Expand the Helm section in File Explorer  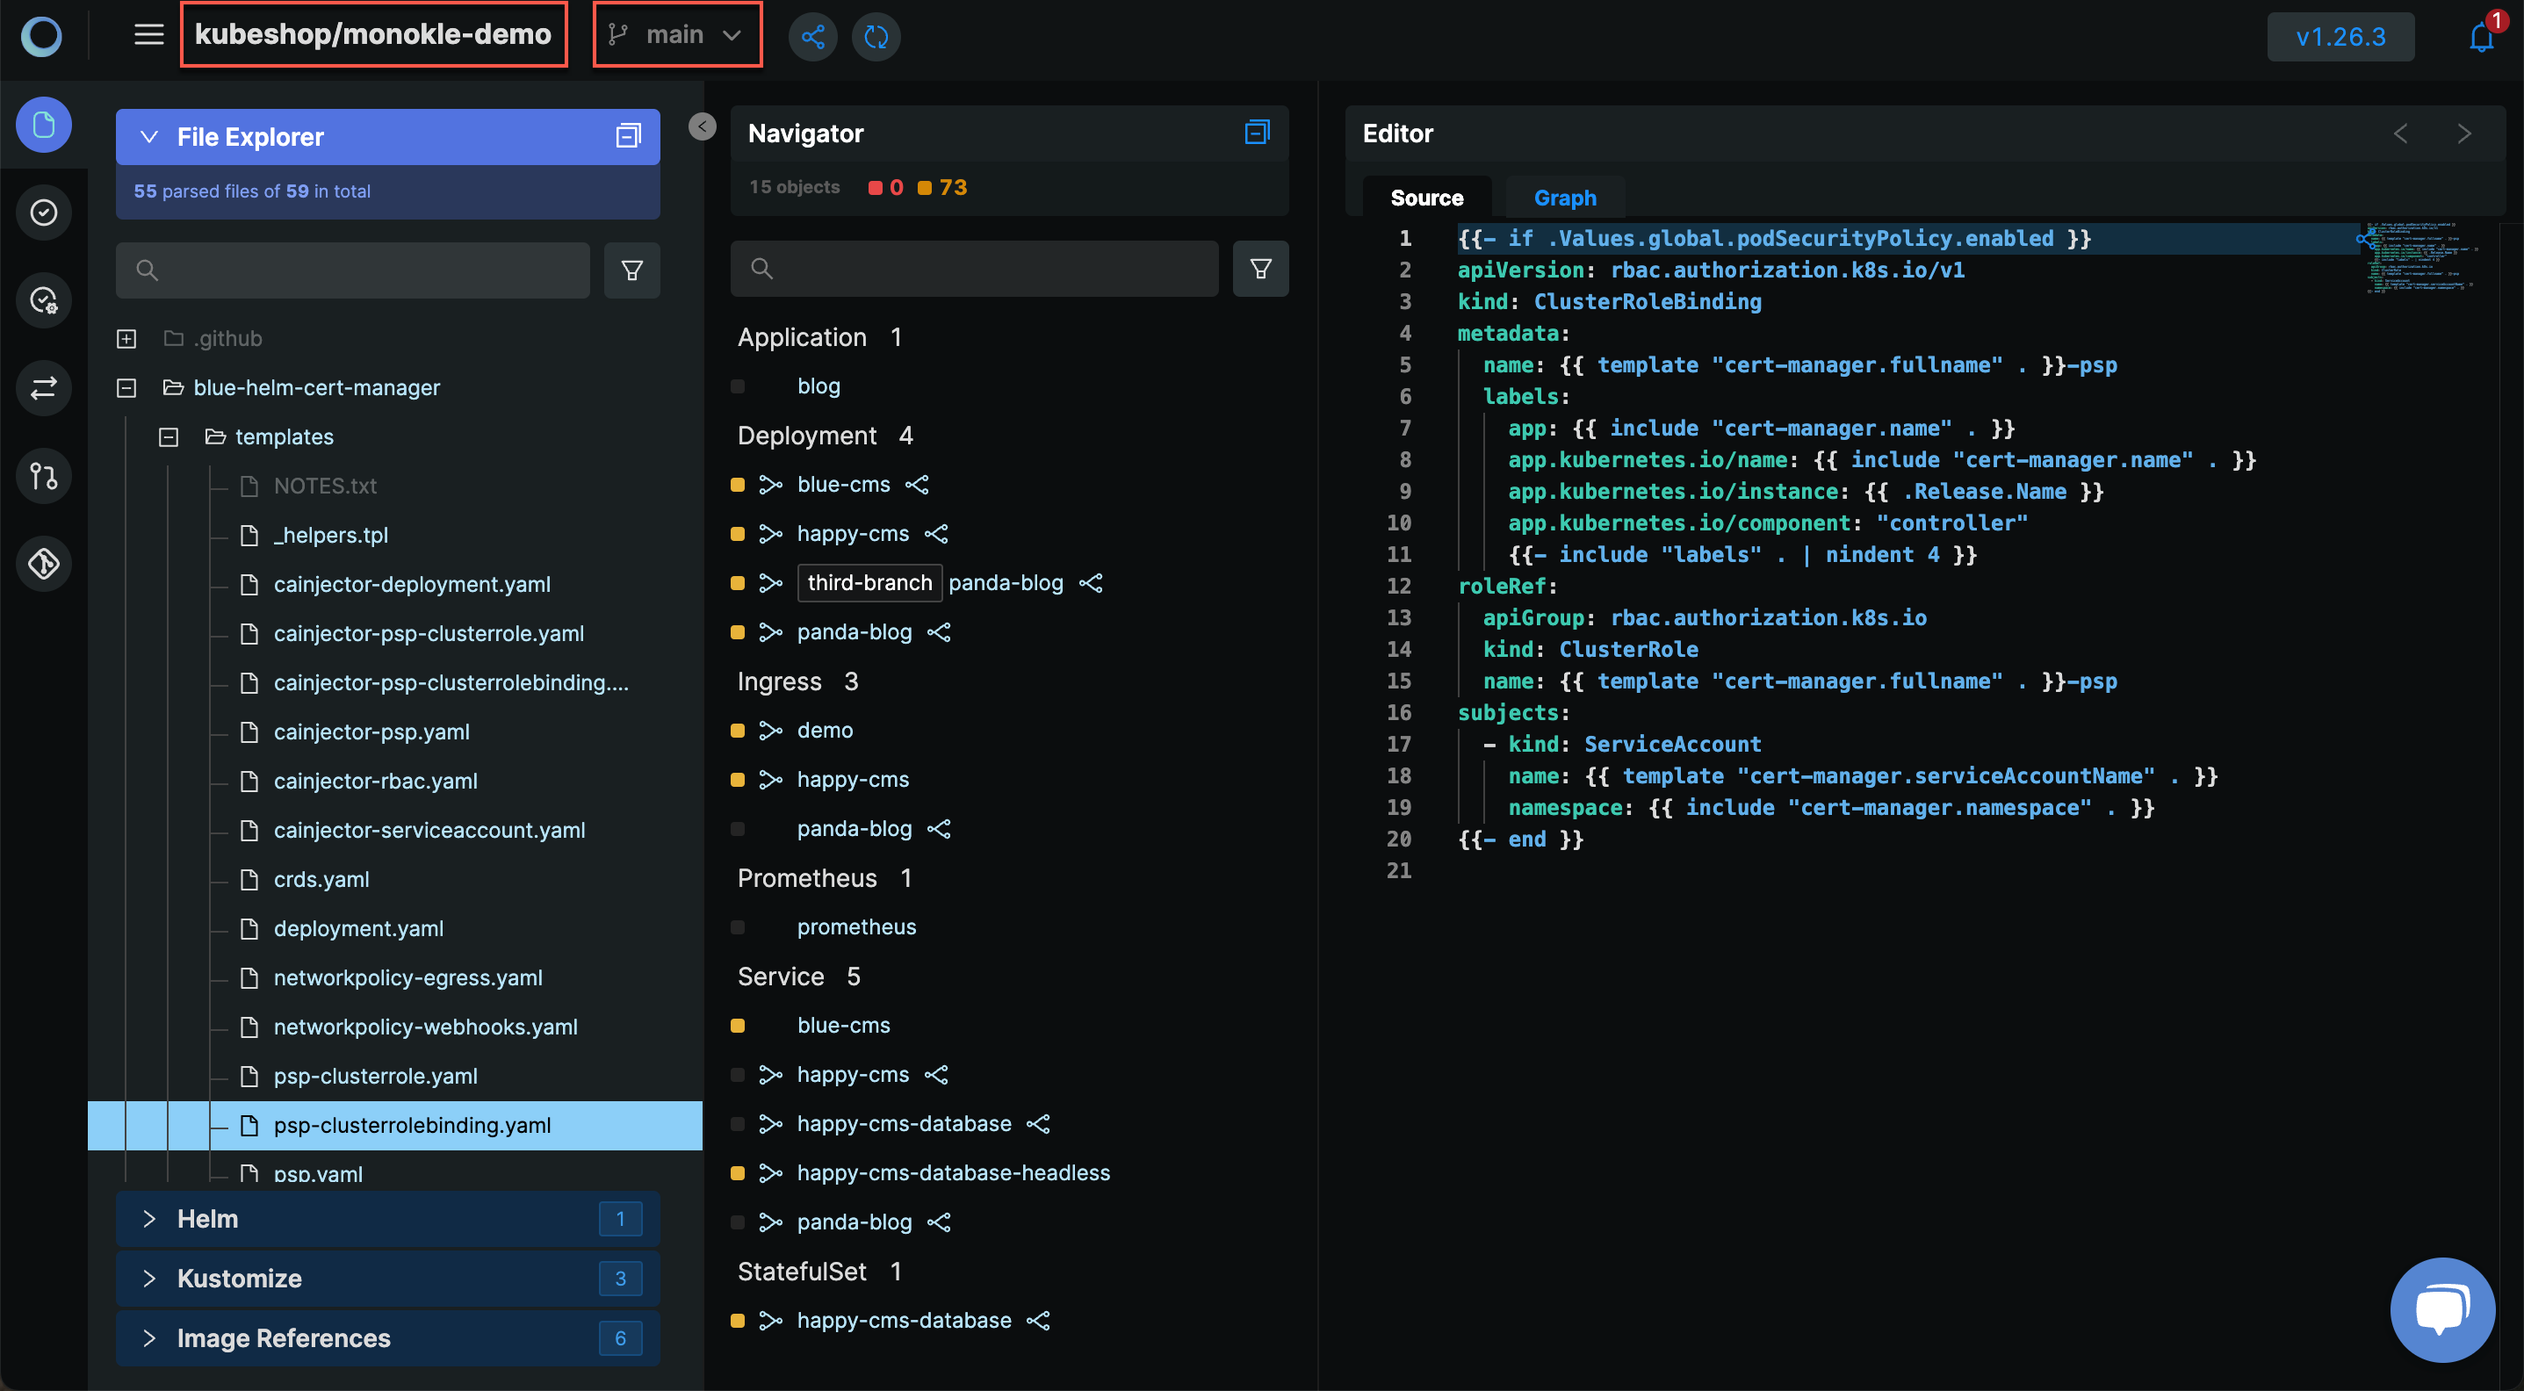(148, 1218)
